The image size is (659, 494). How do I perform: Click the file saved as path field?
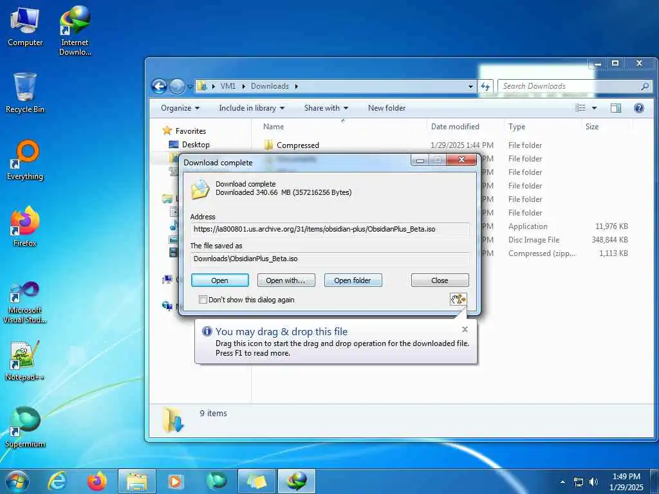330,259
